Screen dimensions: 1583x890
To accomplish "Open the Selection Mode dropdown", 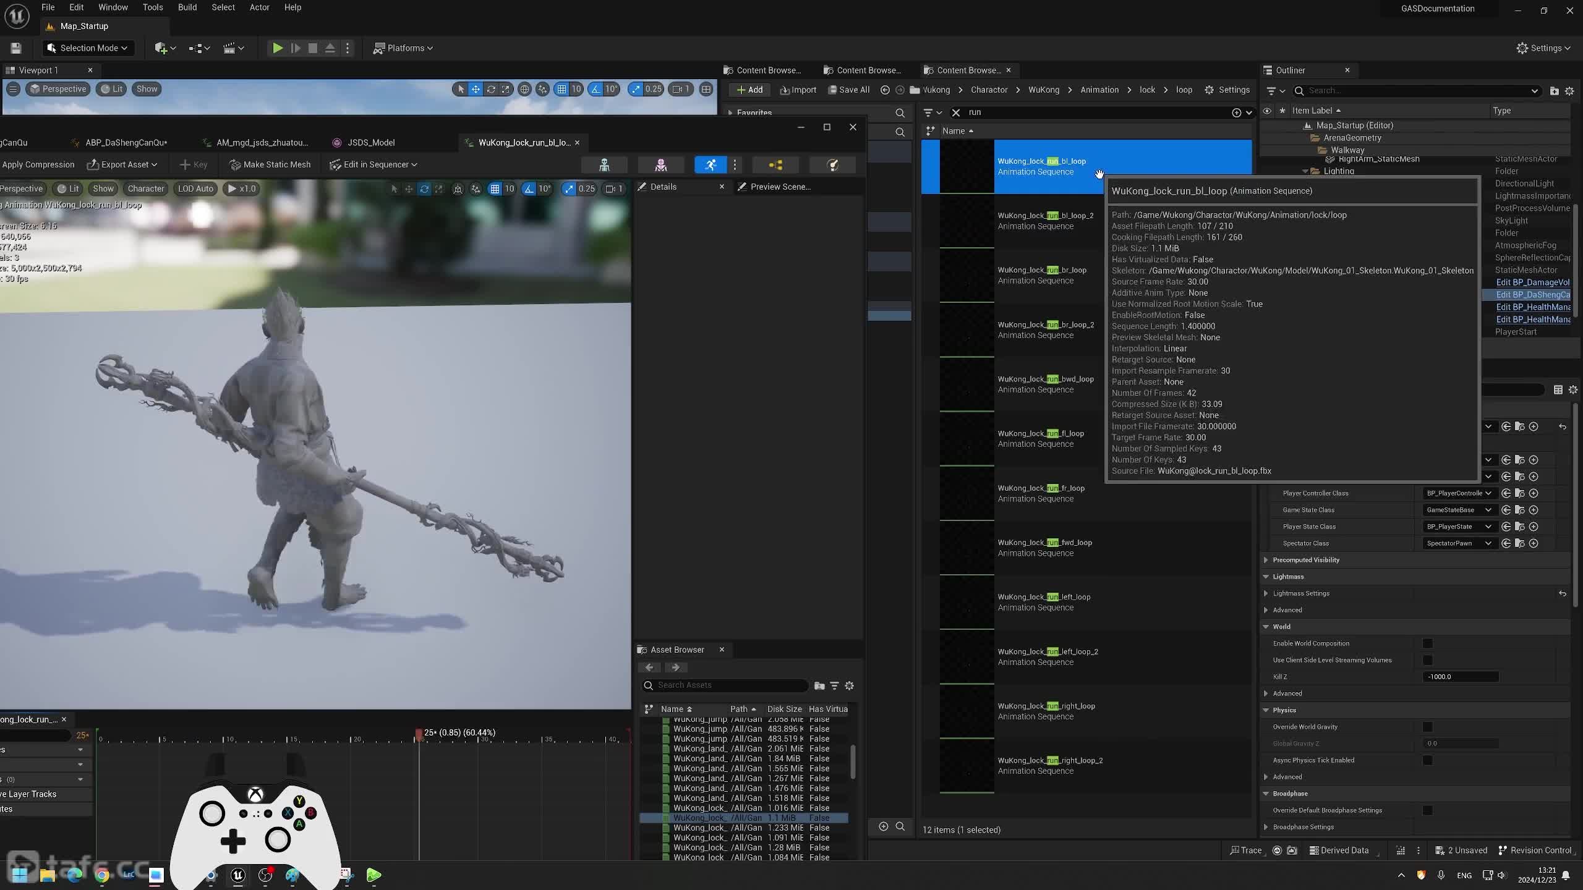I will coord(88,48).
